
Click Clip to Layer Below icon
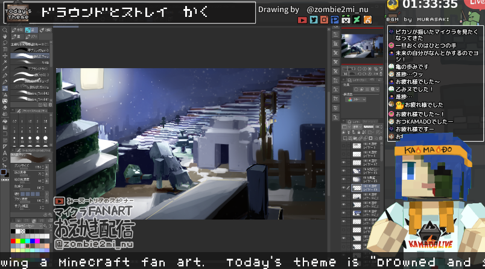click(344, 132)
